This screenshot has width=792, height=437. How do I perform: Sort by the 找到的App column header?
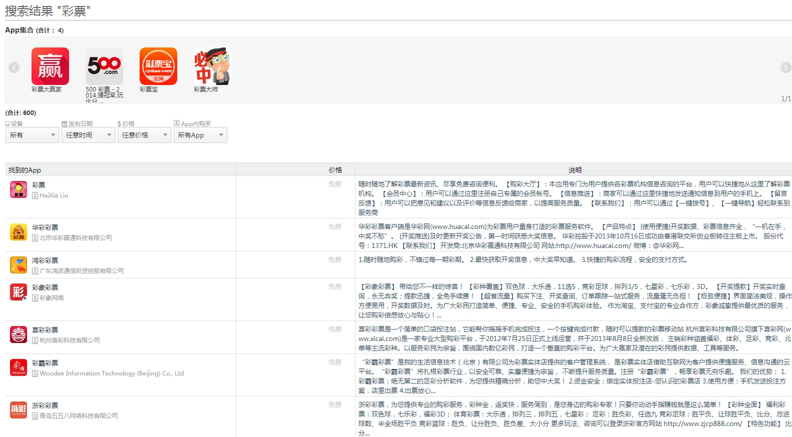click(121, 170)
